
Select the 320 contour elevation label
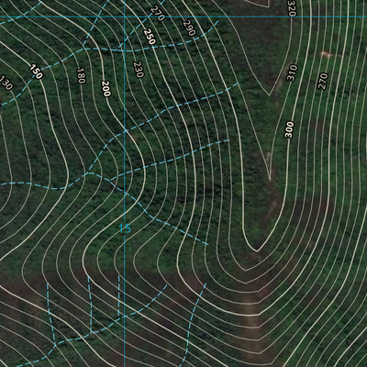[x=292, y=8]
